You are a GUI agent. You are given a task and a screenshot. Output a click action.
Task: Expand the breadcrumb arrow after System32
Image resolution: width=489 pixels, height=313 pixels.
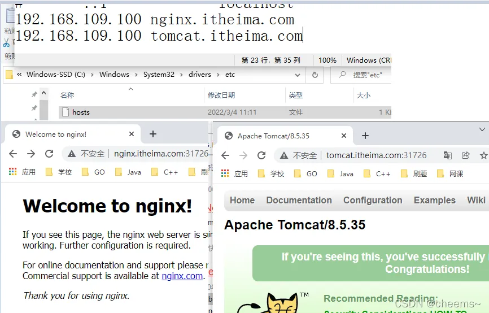tap(181, 75)
